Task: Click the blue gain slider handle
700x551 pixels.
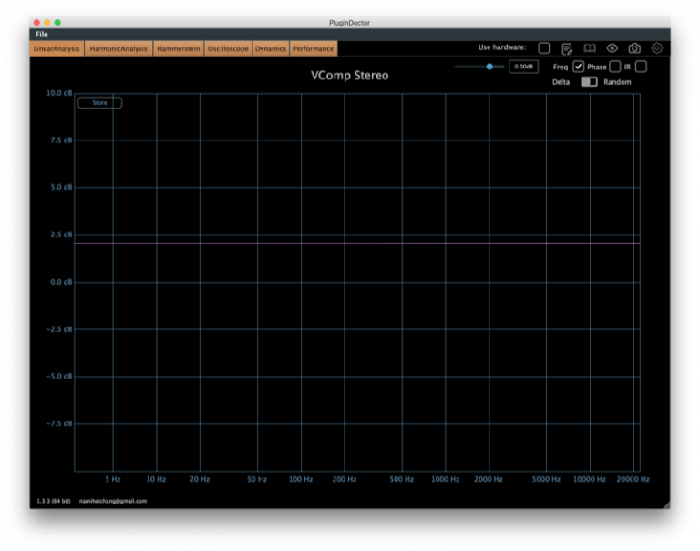Action: click(489, 67)
